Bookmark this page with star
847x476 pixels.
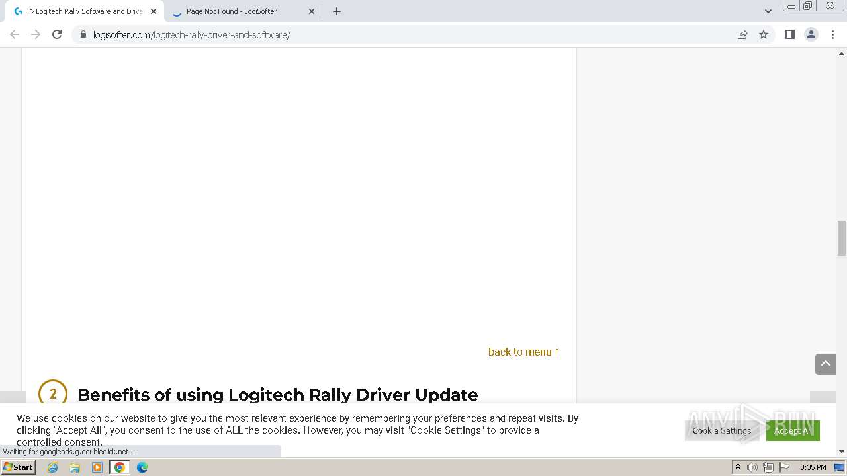(x=764, y=34)
